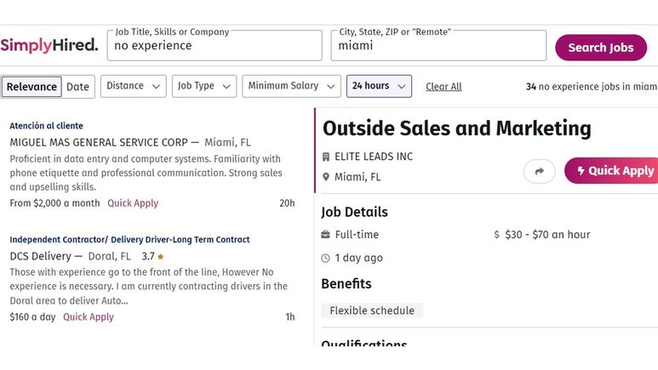Focus the Job Title, Skills or Company field

coord(215,45)
